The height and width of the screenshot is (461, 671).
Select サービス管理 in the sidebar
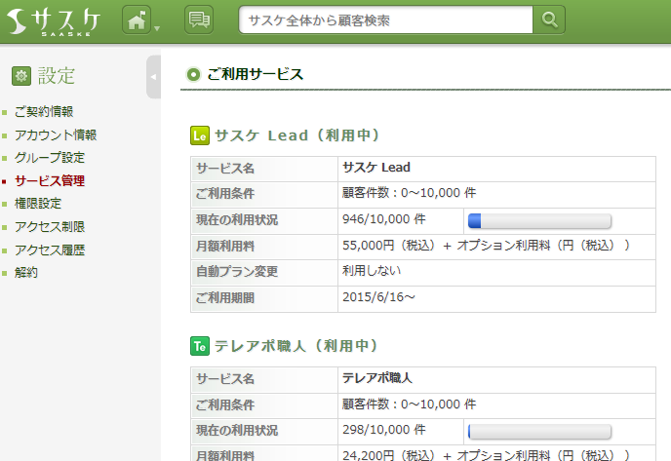pos(50,181)
